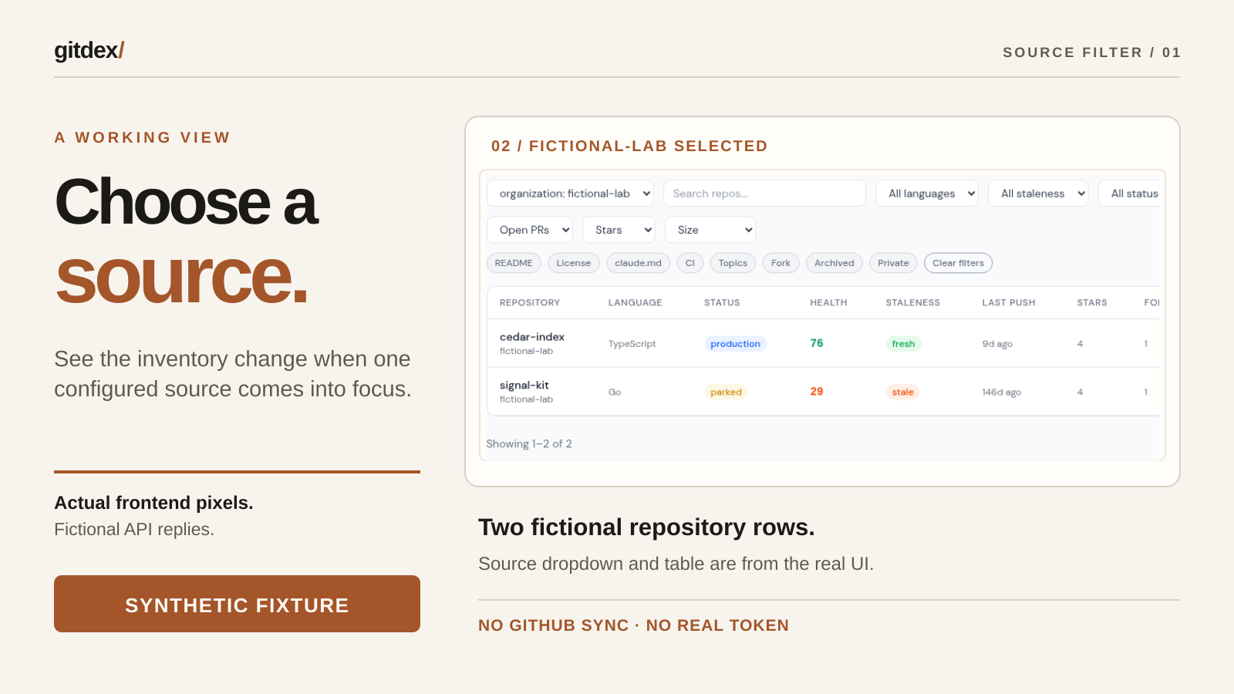
Task: Click the Showing 1–2 of 2 text
Action: point(529,444)
